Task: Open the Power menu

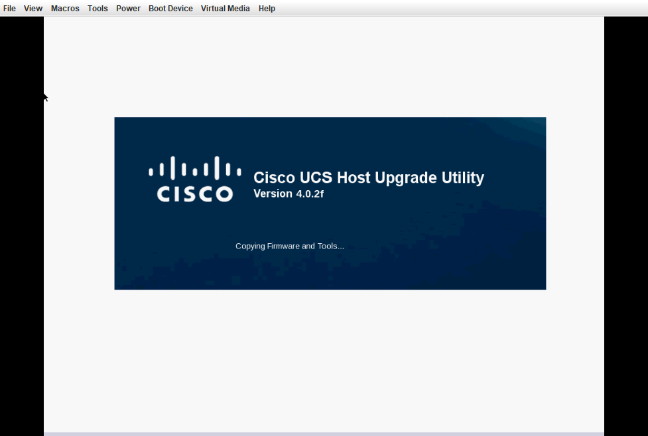Action: (x=128, y=8)
